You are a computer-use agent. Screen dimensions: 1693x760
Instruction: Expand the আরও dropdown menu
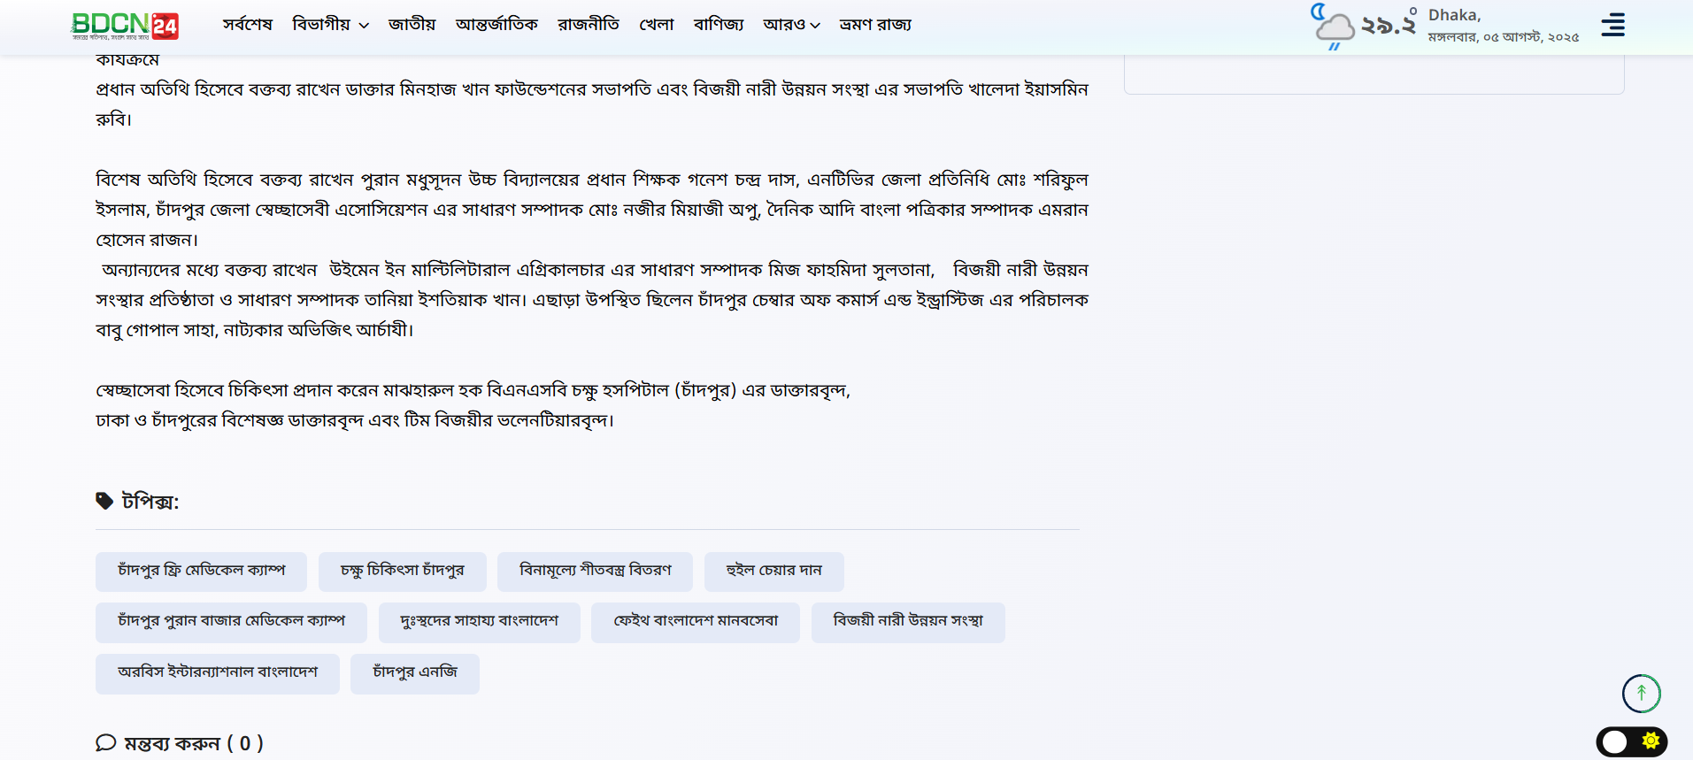click(x=791, y=25)
